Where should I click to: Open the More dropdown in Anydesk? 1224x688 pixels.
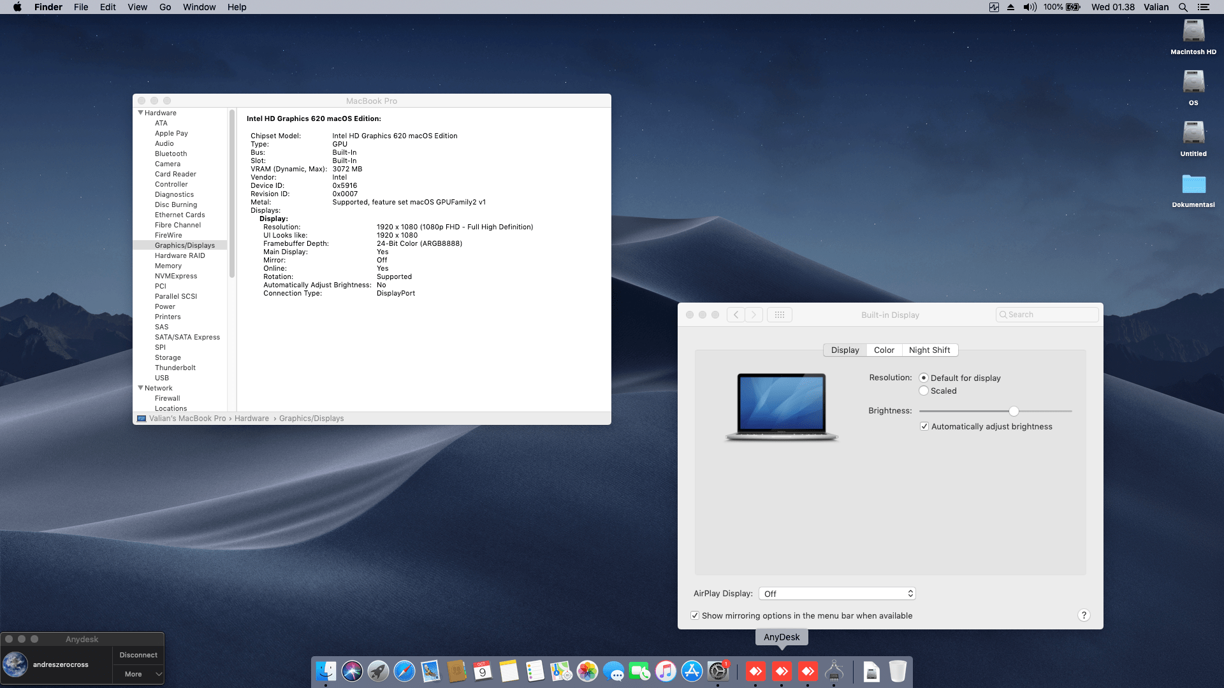[138, 674]
